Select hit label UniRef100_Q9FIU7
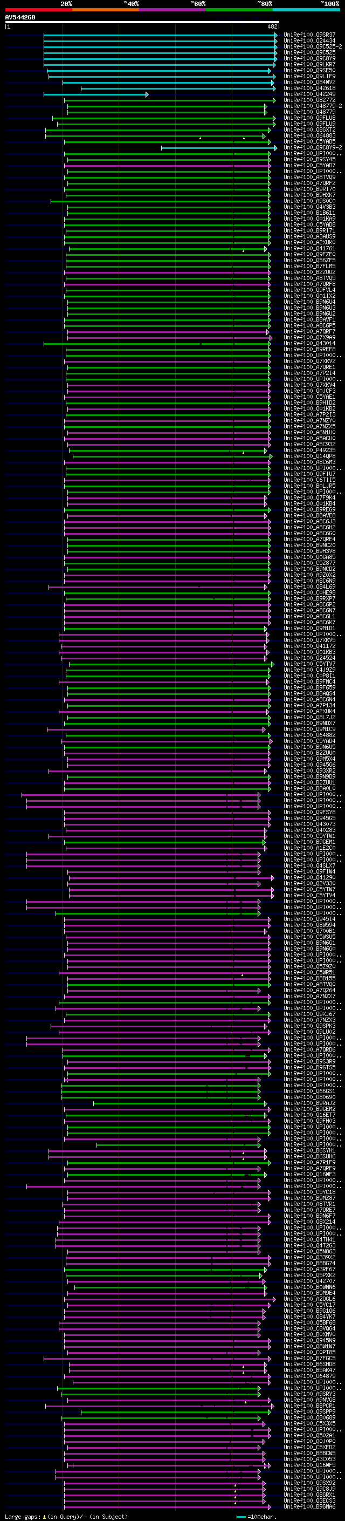345x1521 pixels. click(x=309, y=474)
